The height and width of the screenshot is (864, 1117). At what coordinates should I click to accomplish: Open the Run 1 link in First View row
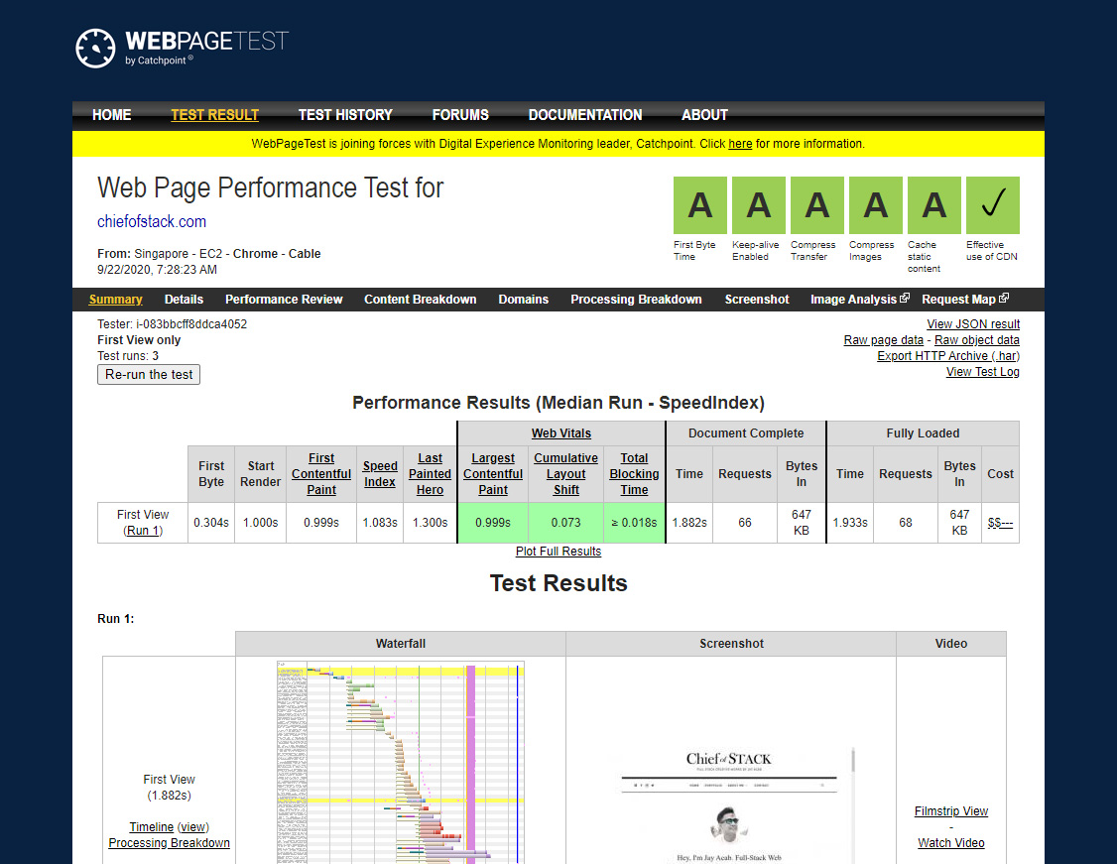pyautogui.click(x=143, y=531)
